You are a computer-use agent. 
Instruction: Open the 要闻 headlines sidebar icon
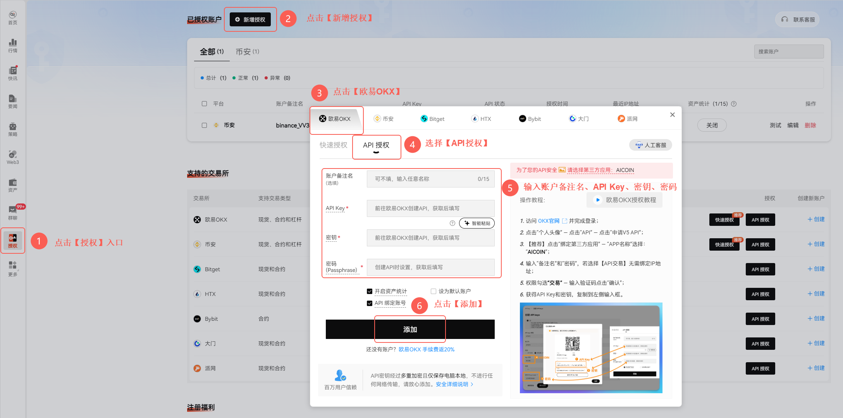(13, 101)
